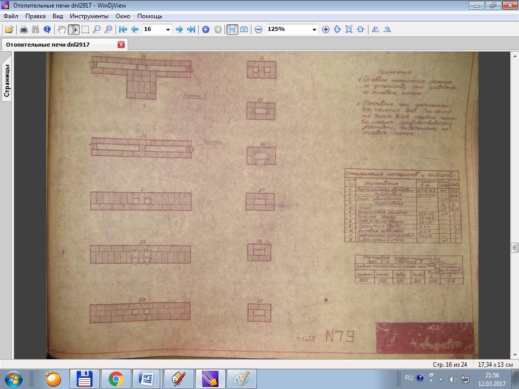
Task: Click the Open file folder icon
Action: [9, 29]
